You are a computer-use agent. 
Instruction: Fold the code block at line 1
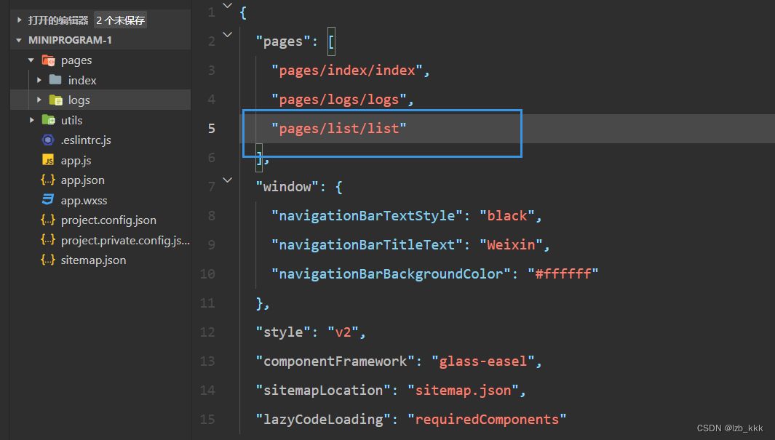227,6
